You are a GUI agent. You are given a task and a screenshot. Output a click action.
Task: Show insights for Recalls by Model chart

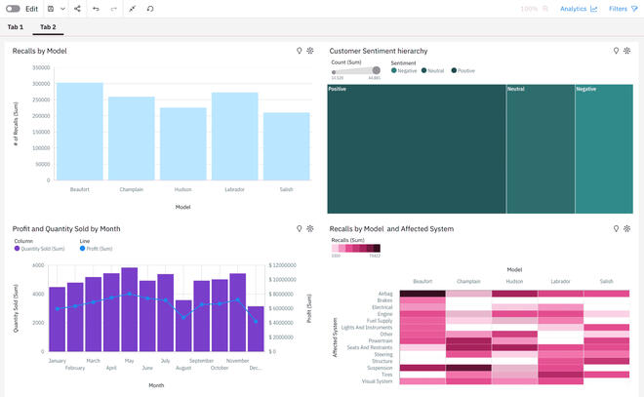coord(300,50)
